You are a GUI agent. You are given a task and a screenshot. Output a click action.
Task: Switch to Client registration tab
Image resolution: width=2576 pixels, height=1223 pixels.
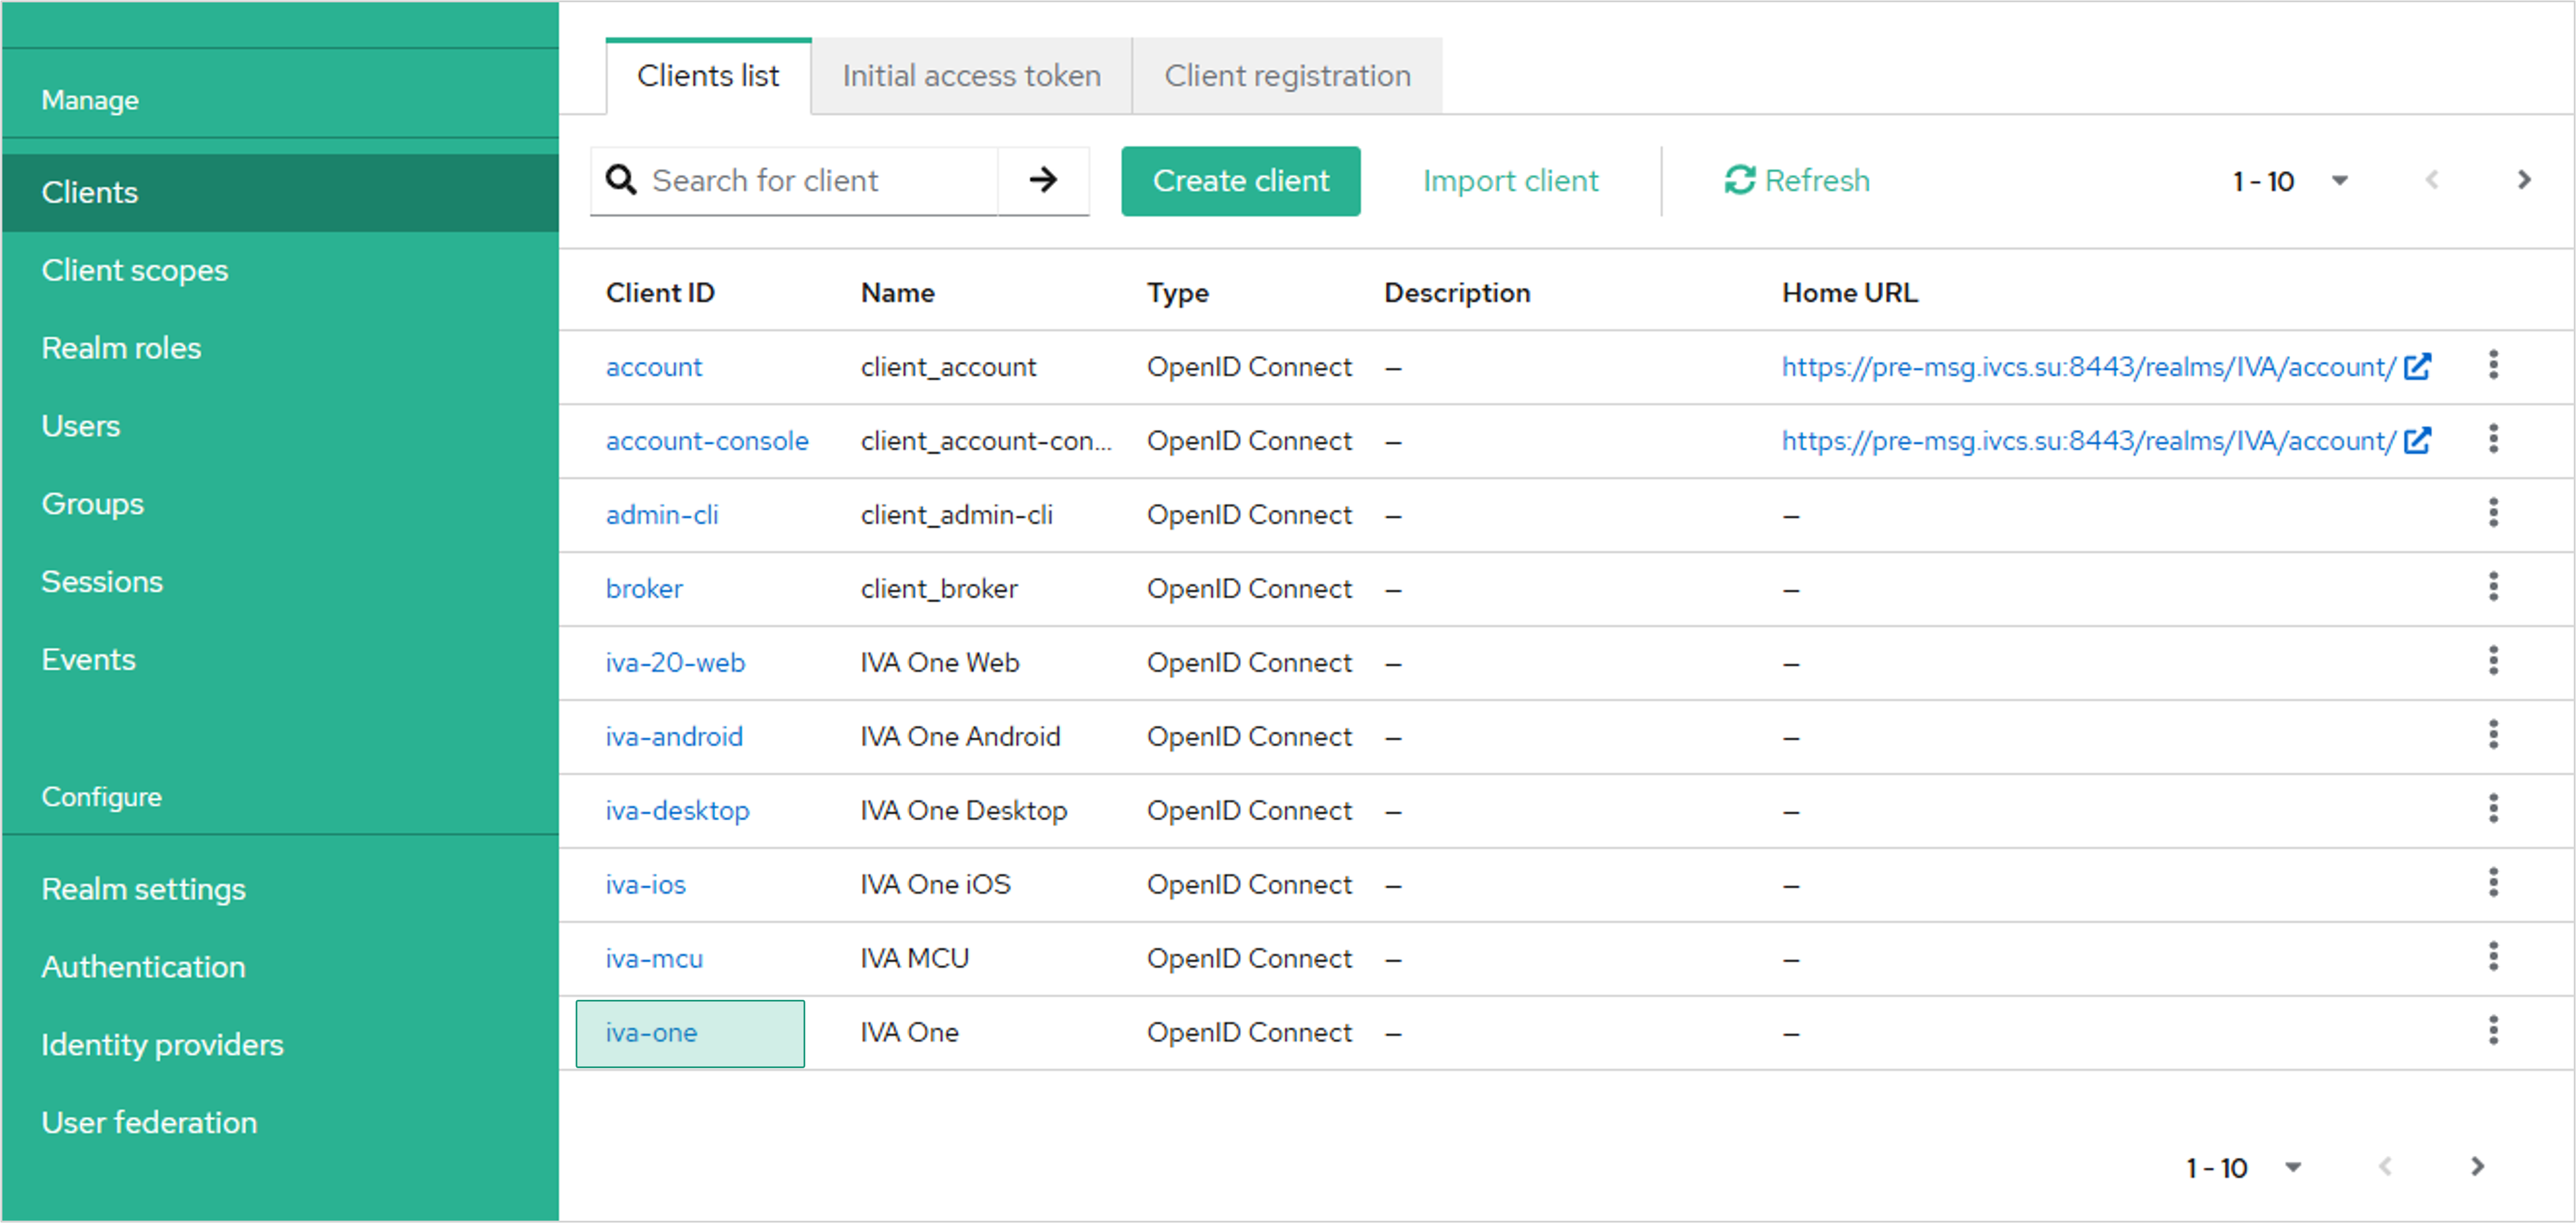coord(1287,76)
